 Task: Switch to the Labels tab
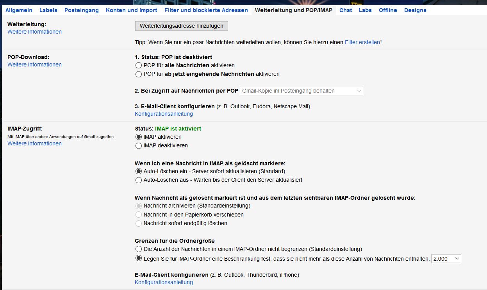[x=48, y=10]
